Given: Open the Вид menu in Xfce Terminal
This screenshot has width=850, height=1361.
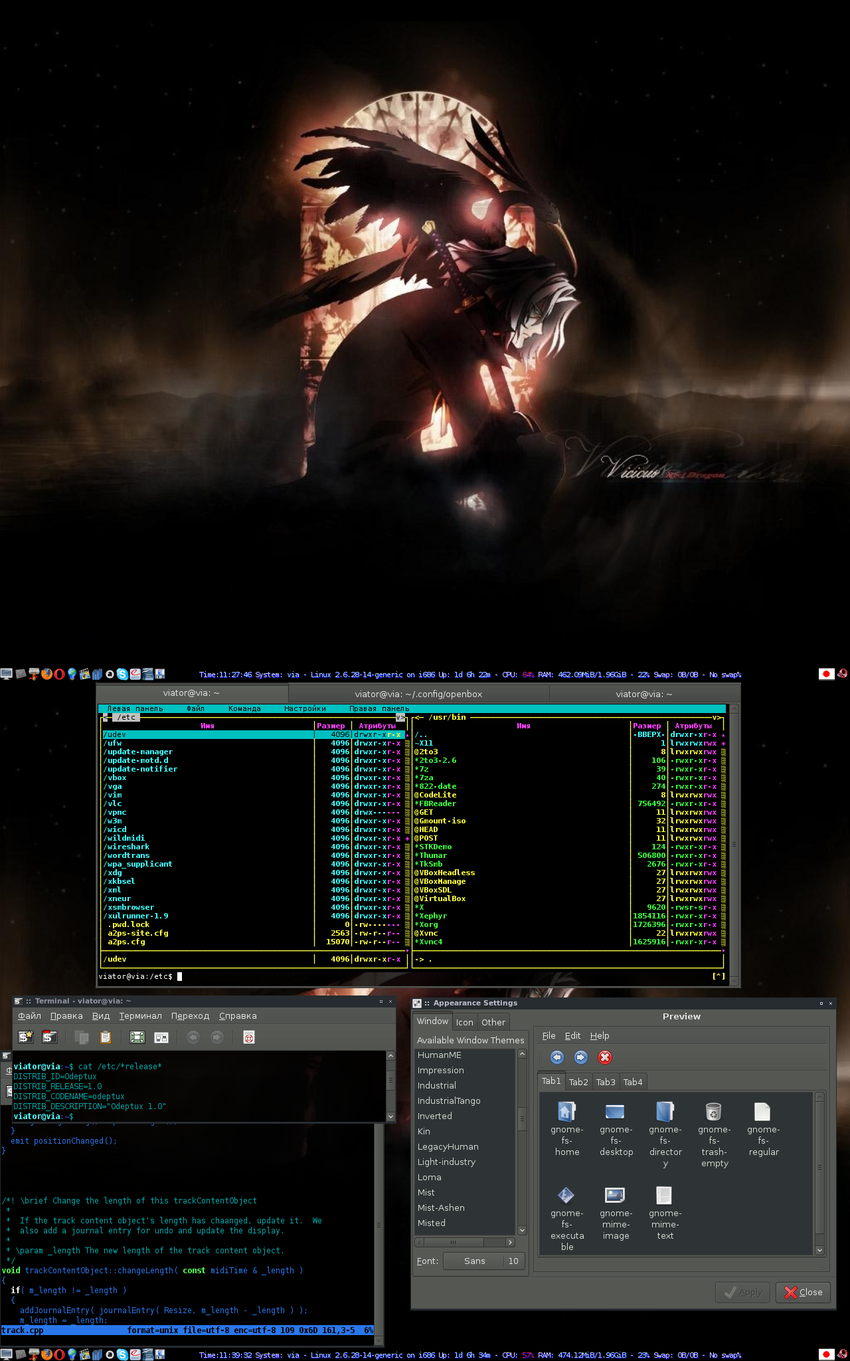Looking at the screenshot, I should pyautogui.click(x=101, y=1015).
